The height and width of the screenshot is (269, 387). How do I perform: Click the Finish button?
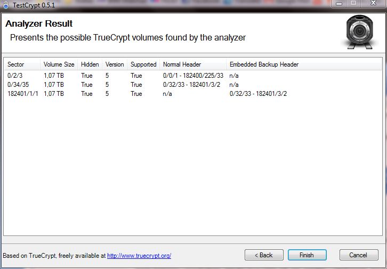pyautogui.click(x=307, y=255)
